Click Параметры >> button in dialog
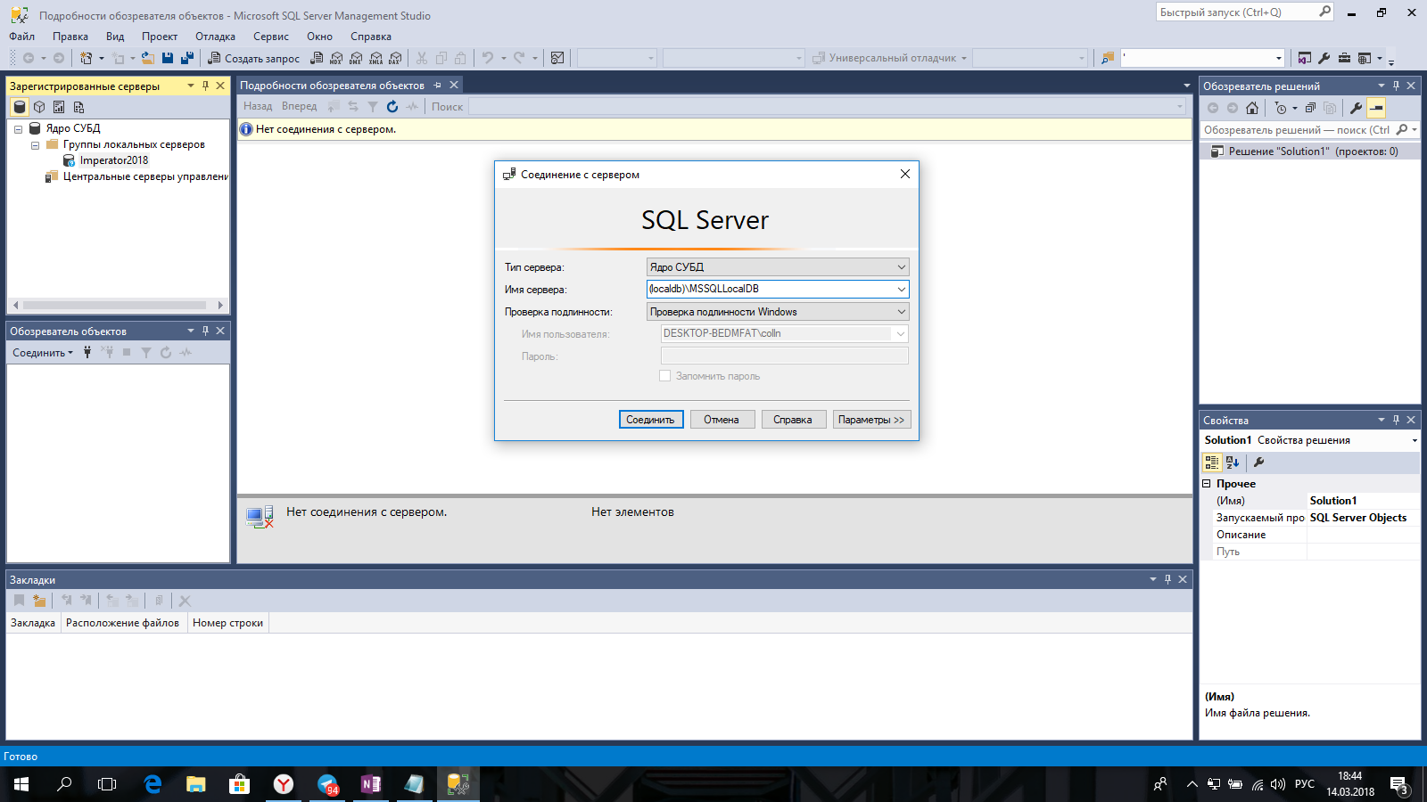The height and width of the screenshot is (802, 1427). (871, 420)
